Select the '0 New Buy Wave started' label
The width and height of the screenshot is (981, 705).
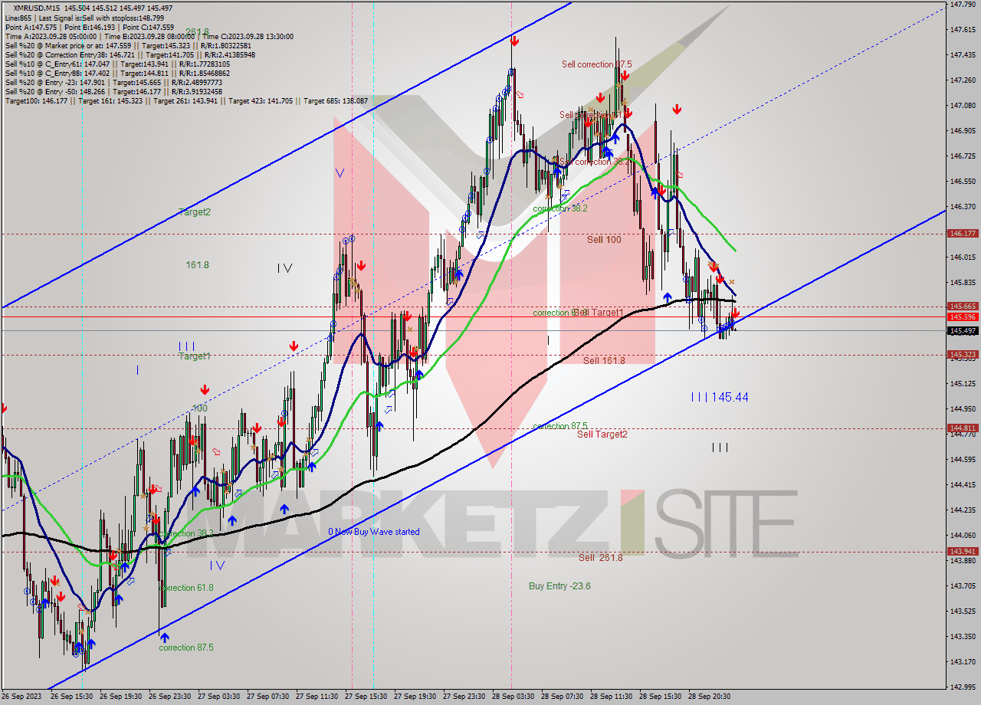374,532
